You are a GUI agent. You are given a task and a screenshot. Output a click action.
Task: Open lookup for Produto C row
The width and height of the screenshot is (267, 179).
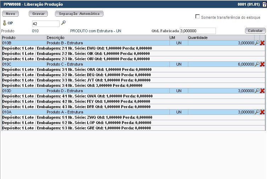click(x=257, y=64)
